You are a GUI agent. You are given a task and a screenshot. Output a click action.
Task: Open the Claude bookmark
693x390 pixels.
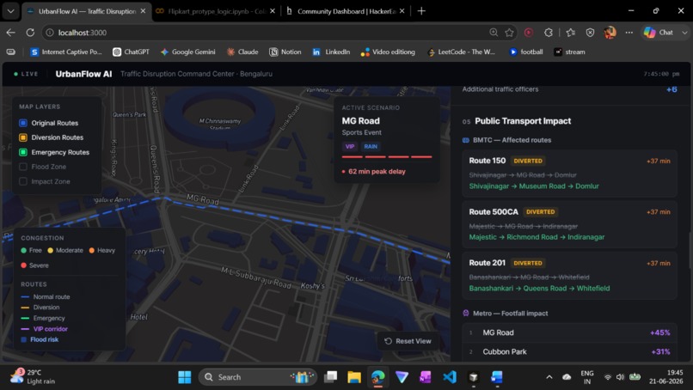point(242,52)
